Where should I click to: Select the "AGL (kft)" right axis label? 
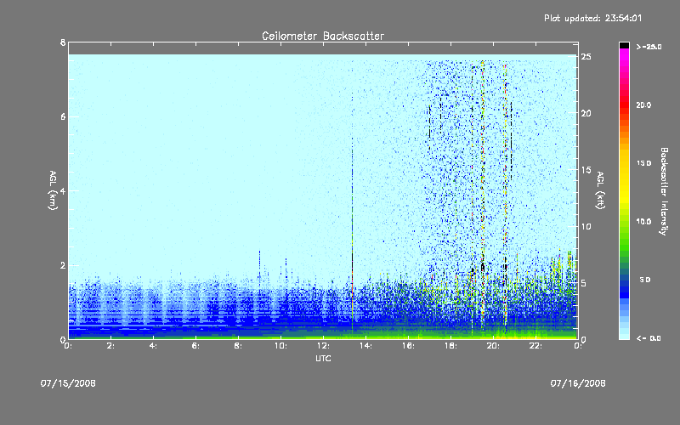600,190
